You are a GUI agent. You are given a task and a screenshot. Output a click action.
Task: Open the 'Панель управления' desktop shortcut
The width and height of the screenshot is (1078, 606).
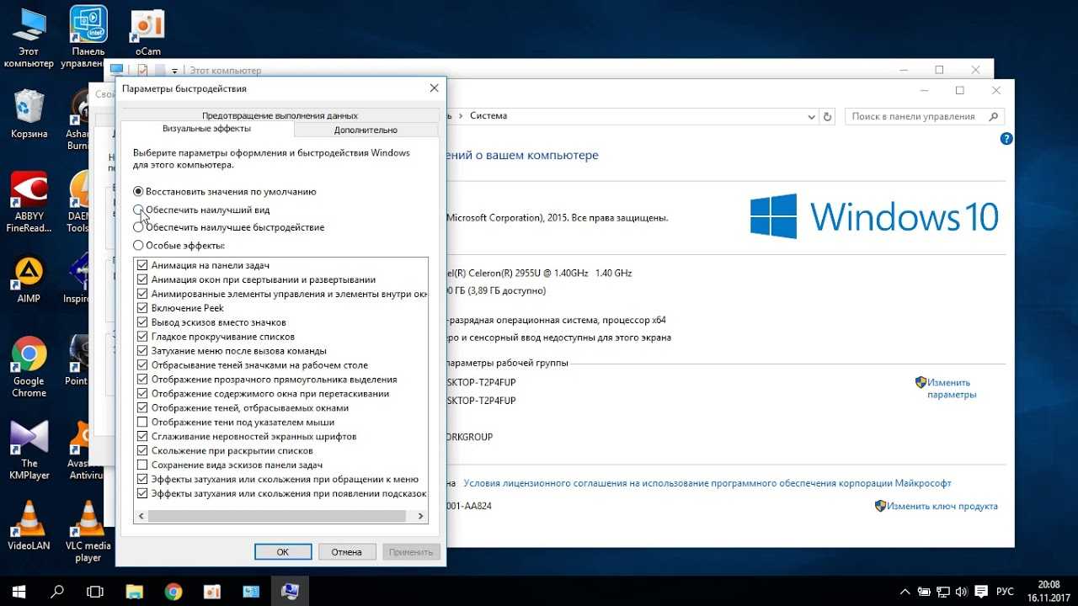point(88,38)
